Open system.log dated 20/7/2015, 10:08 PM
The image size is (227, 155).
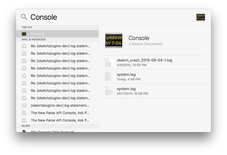pyautogui.click(x=155, y=91)
